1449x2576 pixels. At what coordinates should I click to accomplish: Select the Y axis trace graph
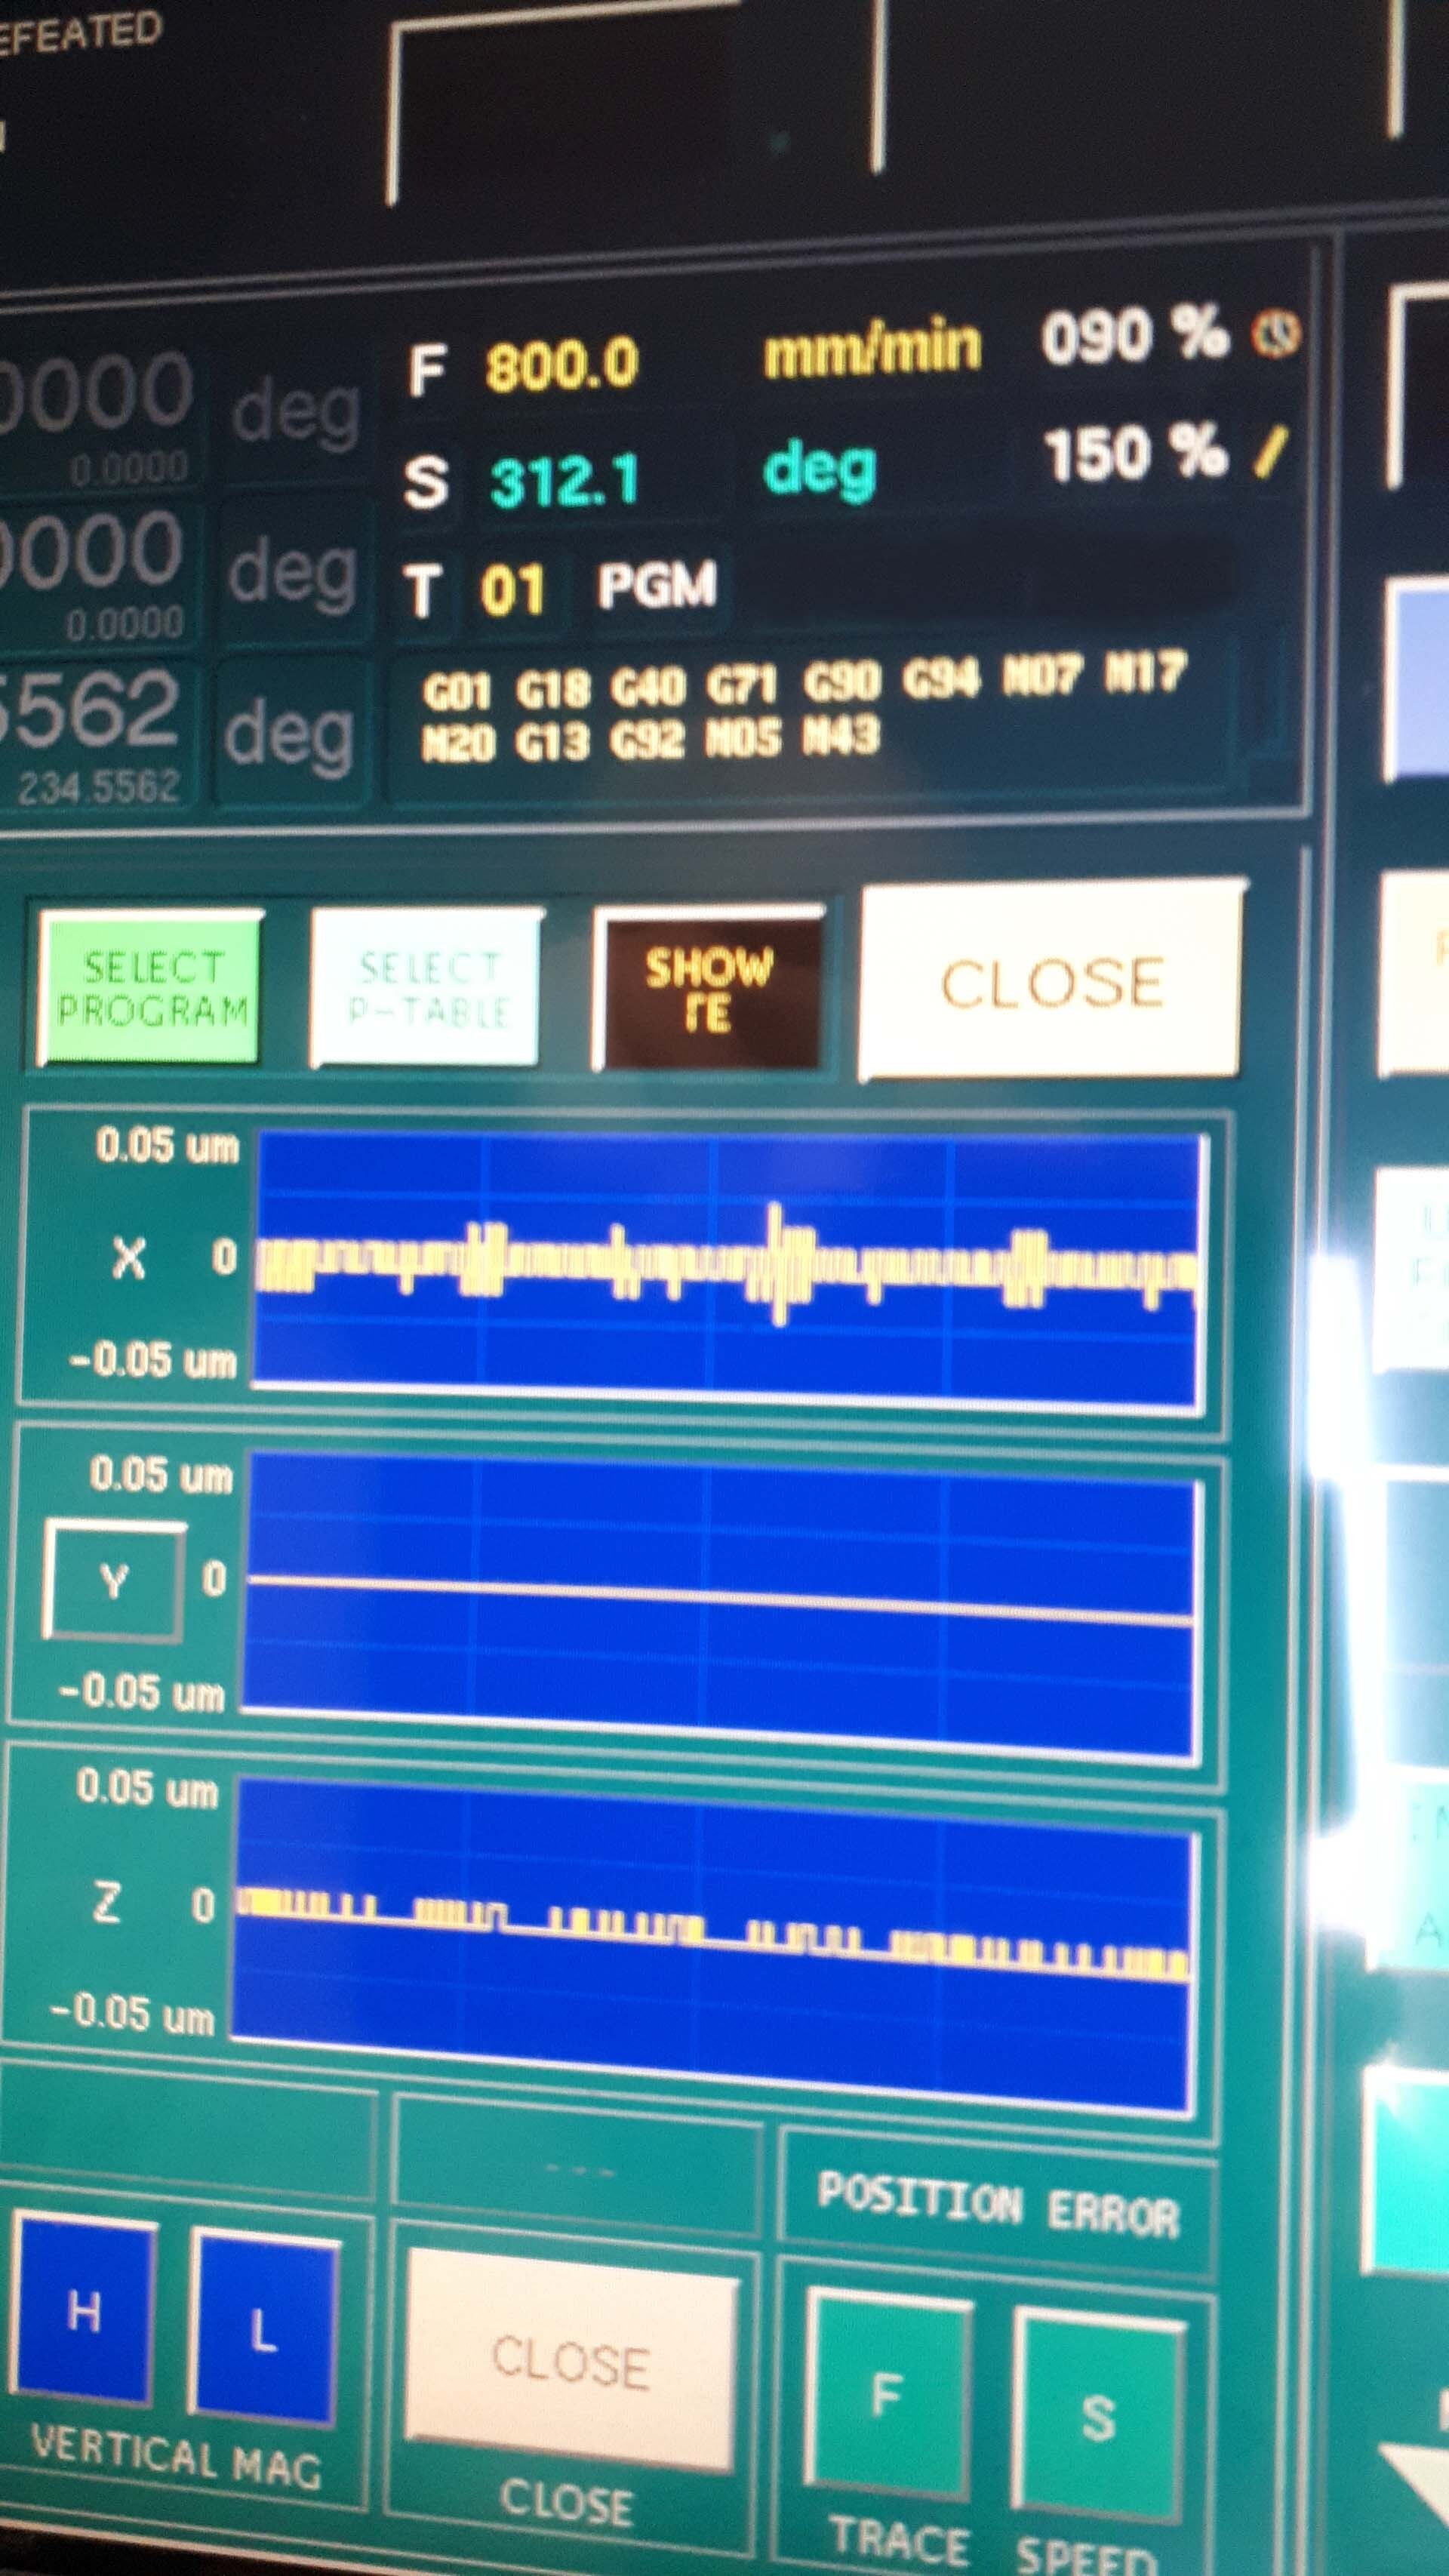tap(708, 1587)
